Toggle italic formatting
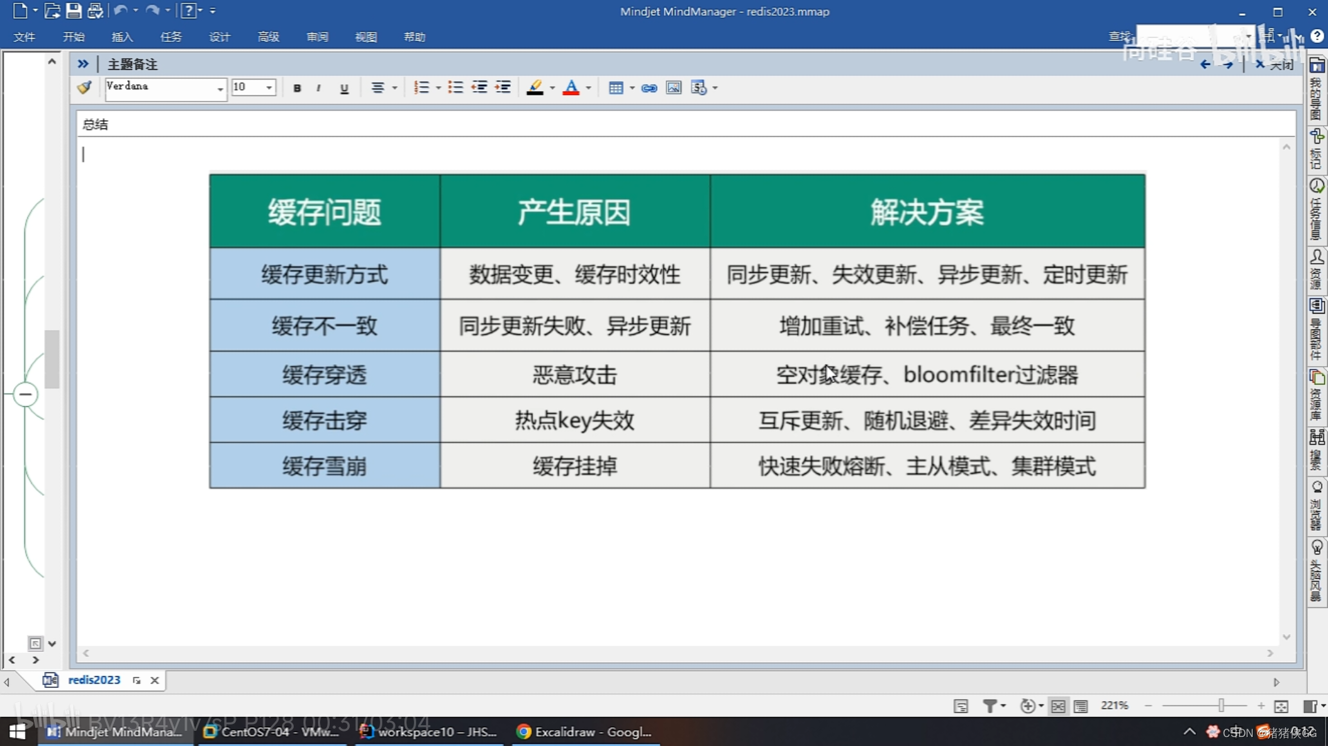1328x746 pixels. tap(319, 88)
